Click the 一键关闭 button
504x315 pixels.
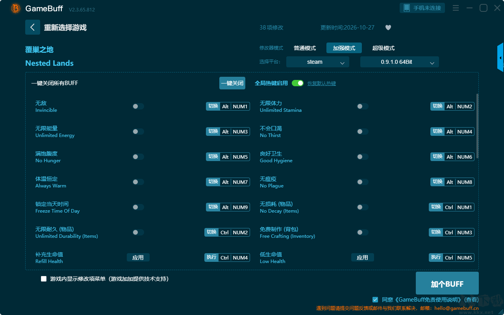[x=232, y=83]
